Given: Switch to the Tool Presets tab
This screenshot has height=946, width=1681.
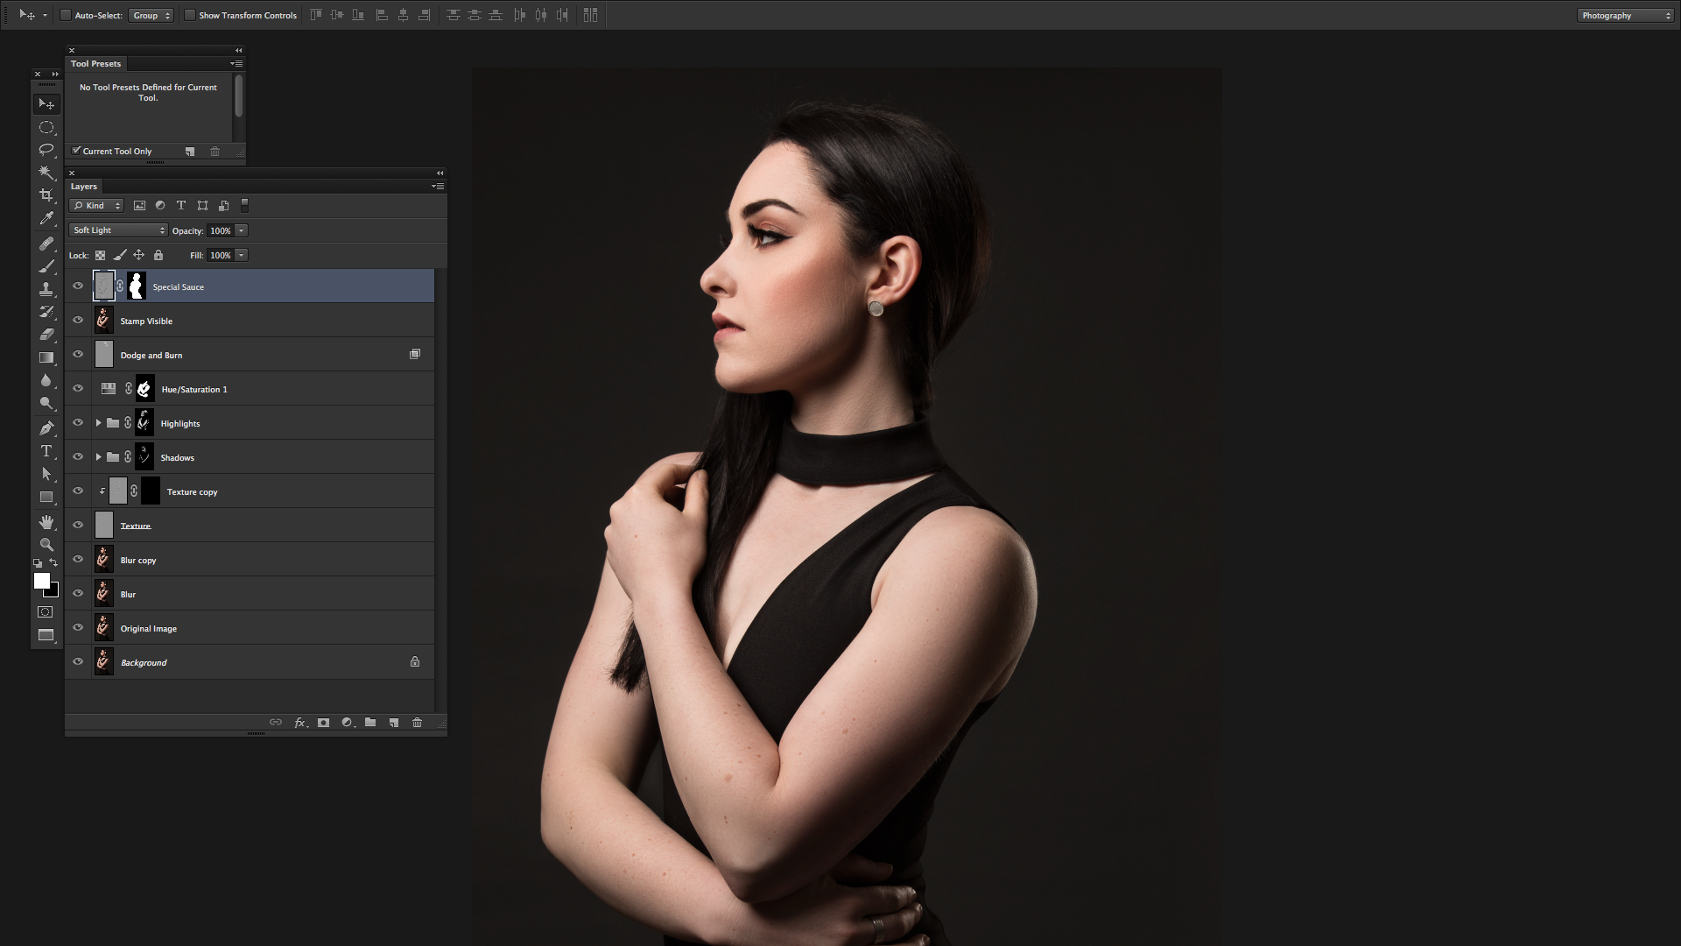Looking at the screenshot, I should [95, 63].
